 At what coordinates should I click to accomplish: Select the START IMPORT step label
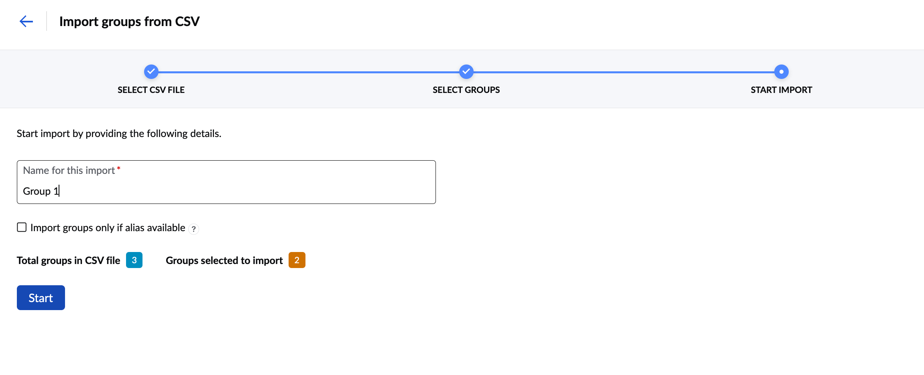coord(781,90)
